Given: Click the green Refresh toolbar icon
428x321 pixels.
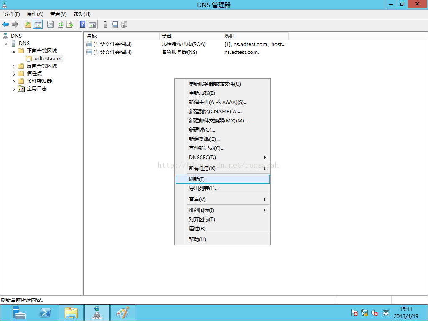Looking at the screenshot, I should coord(60,25).
